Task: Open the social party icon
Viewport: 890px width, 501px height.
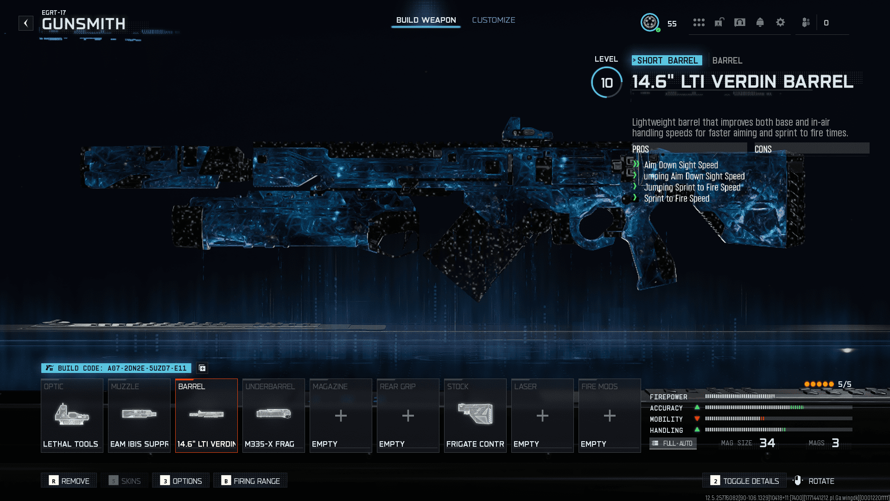Action: click(806, 22)
